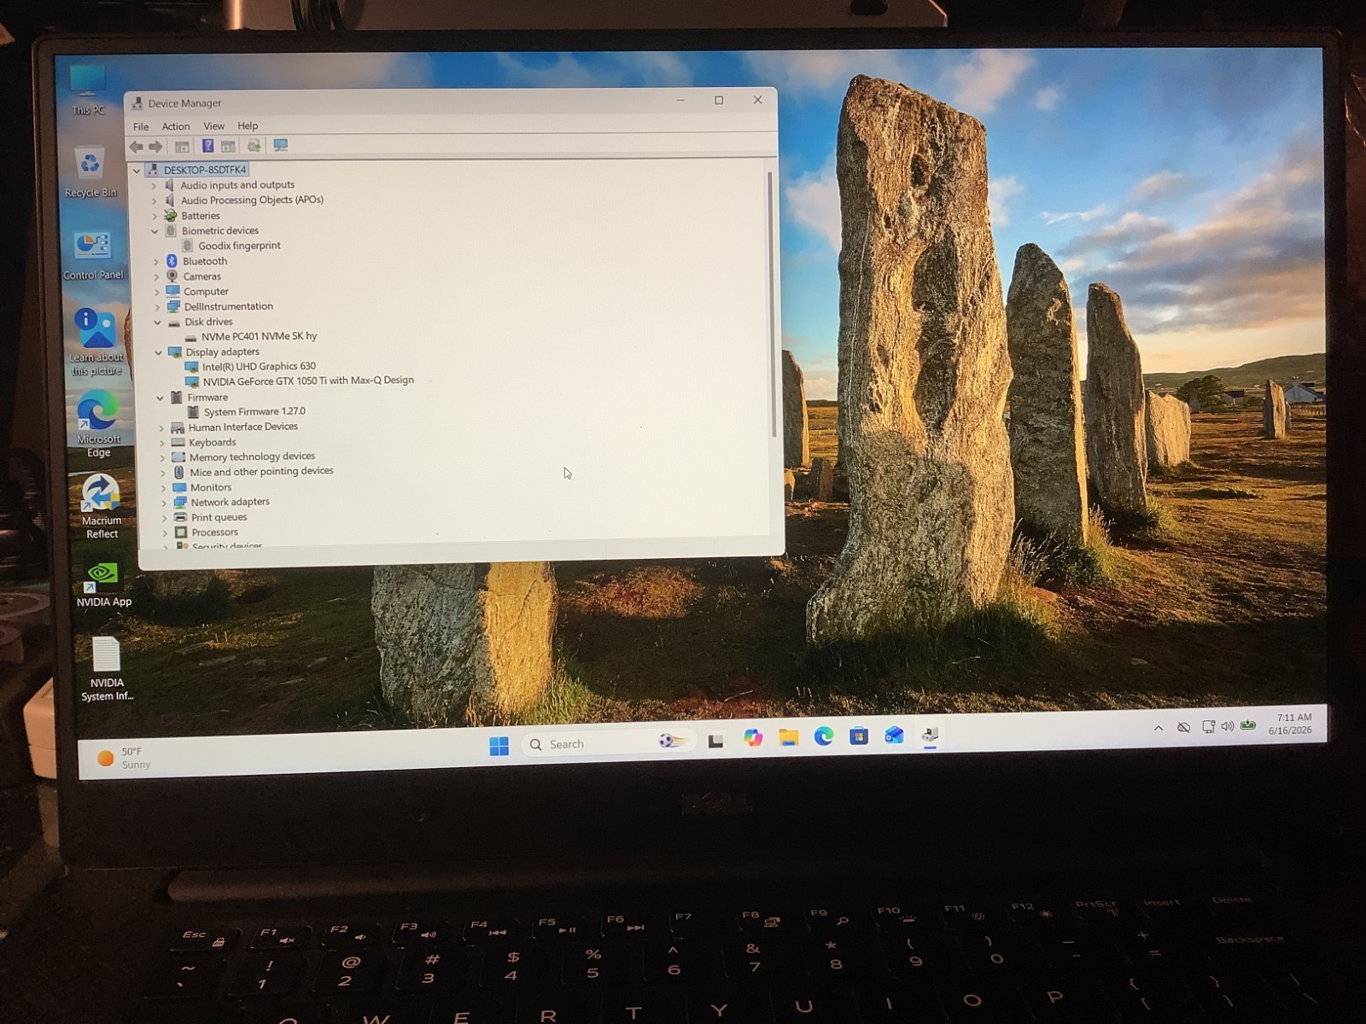Show hidden system tray icons
This screenshot has height=1024, width=1366.
1159,728
